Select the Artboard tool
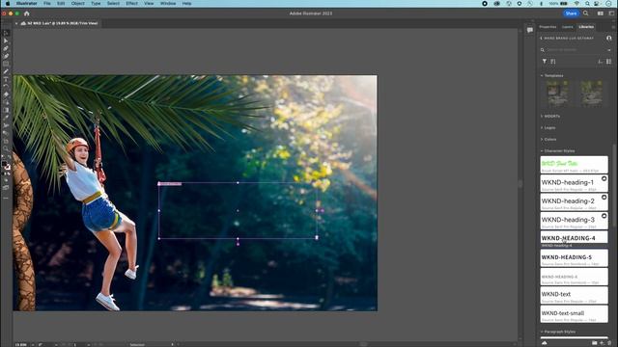Viewport: 618px width, 347px height. pyautogui.click(x=6, y=141)
